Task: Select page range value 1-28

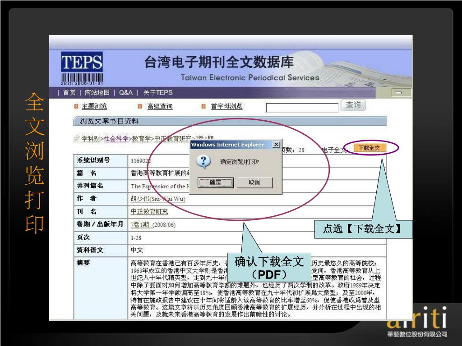Action: [136, 238]
